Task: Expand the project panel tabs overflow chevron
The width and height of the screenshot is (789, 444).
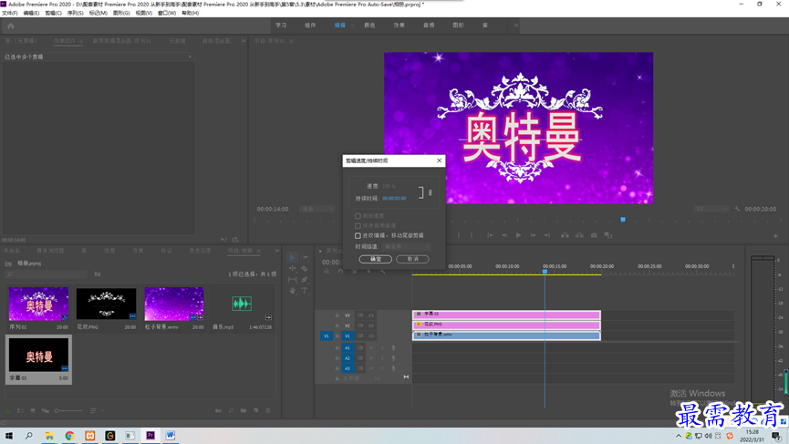Action: point(276,251)
